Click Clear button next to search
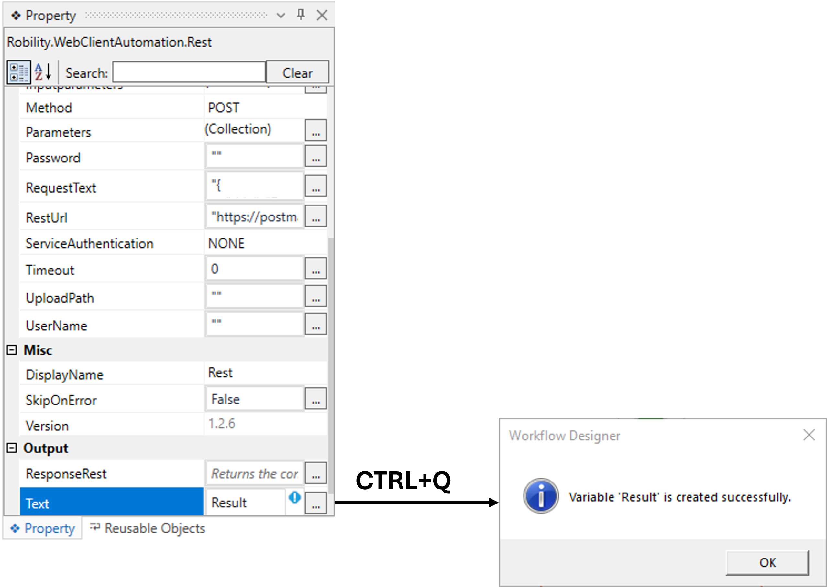The image size is (827, 587). coord(297,73)
